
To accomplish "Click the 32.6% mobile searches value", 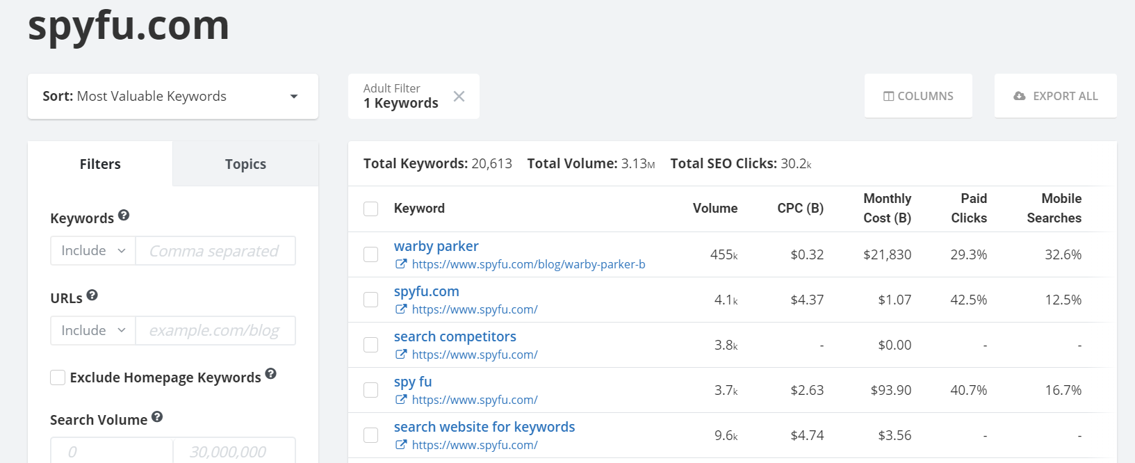I will point(1063,254).
